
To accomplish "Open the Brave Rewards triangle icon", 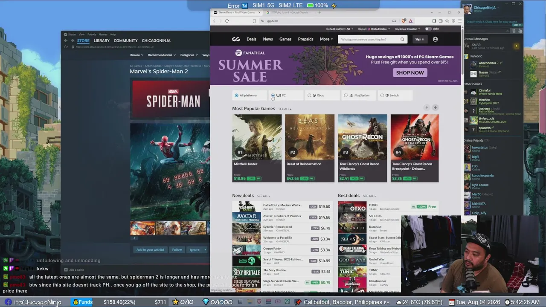I will click(x=410, y=21).
